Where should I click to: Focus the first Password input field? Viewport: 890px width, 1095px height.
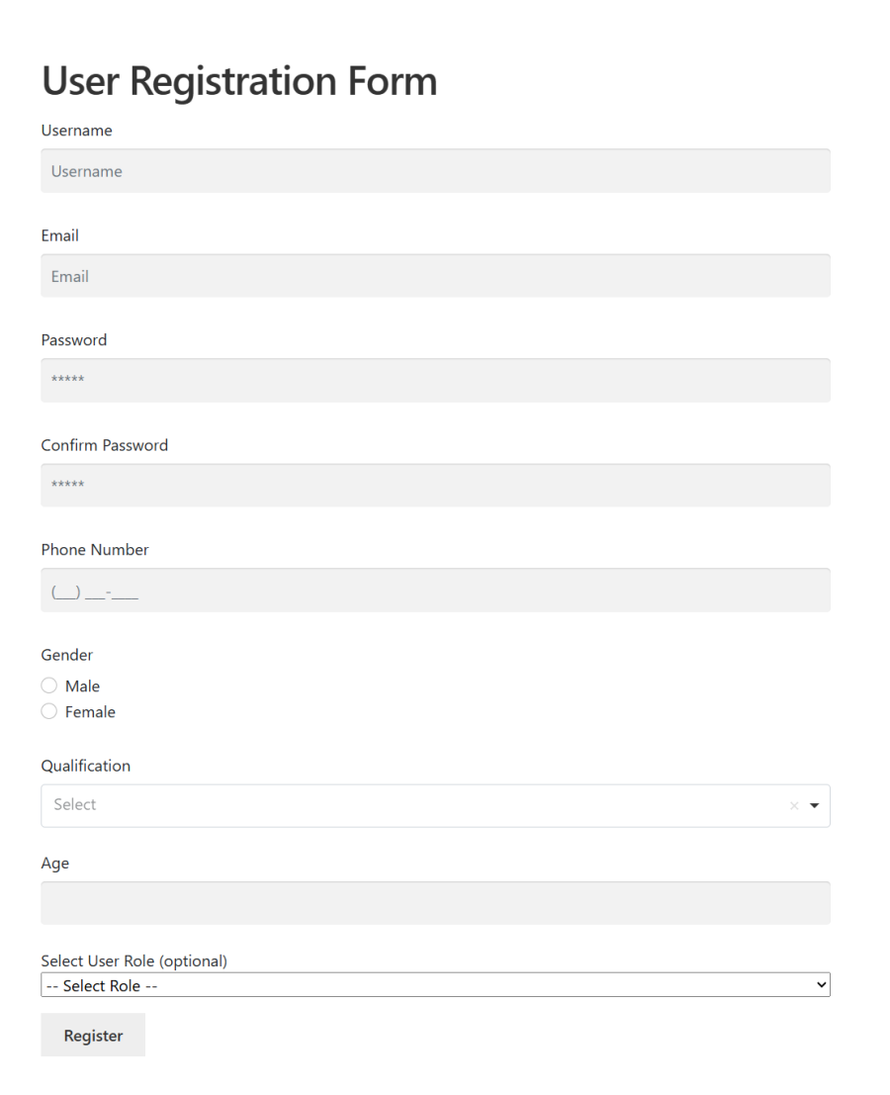point(435,380)
